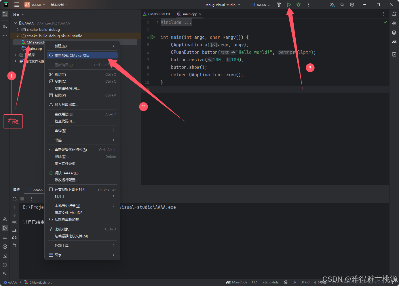
Task: Click the translate icon
Action: 332,5
